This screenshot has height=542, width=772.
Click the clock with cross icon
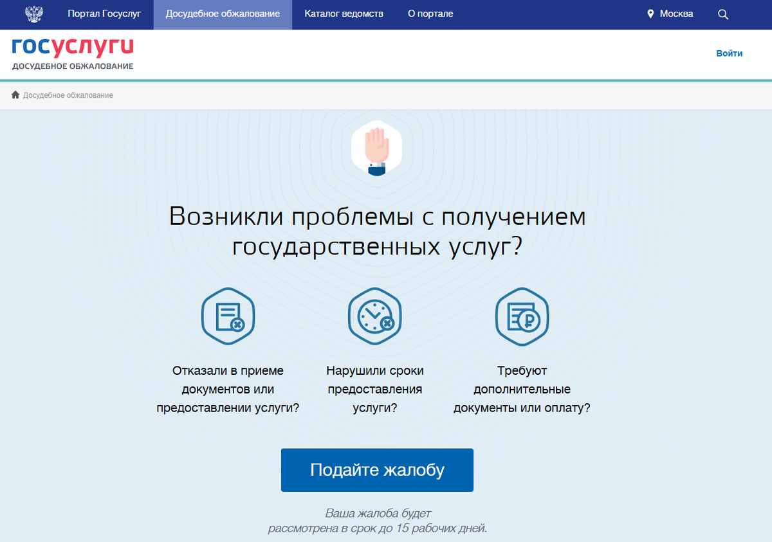coord(375,317)
